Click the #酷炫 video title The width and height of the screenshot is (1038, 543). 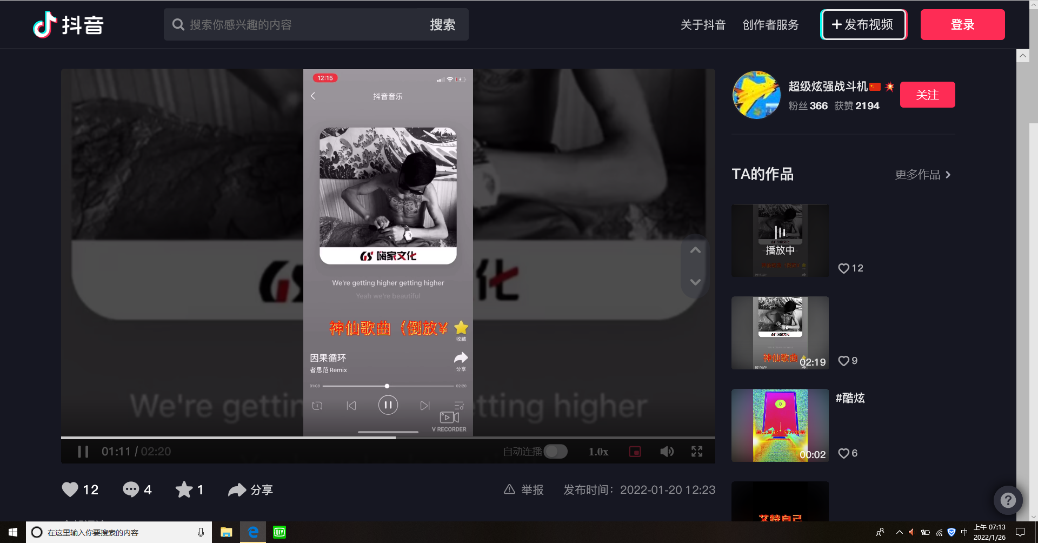(x=850, y=398)
